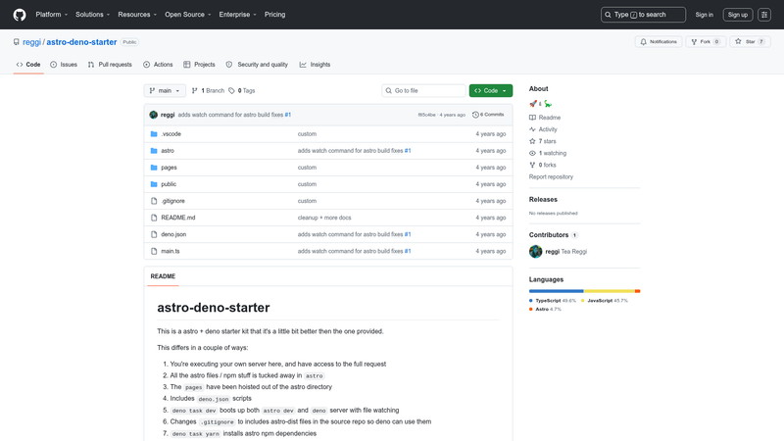Open the main.ts file

(170, 251)
